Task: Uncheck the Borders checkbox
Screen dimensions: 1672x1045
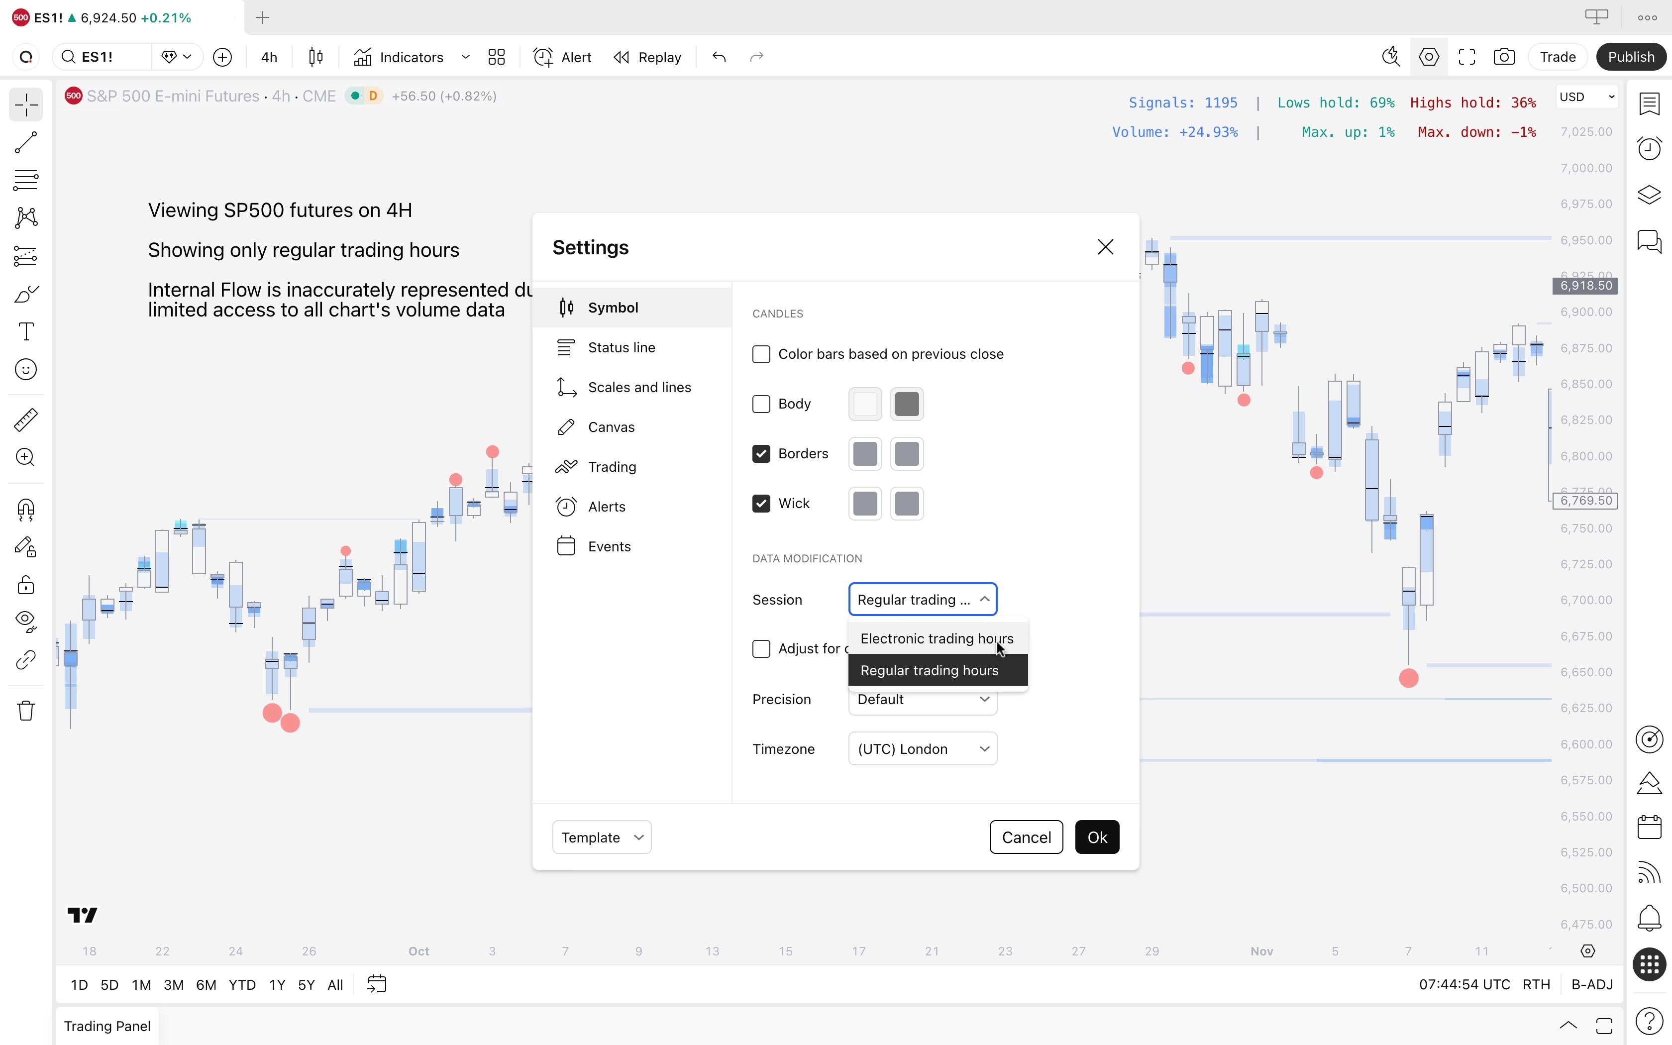Action: [761, 453]
